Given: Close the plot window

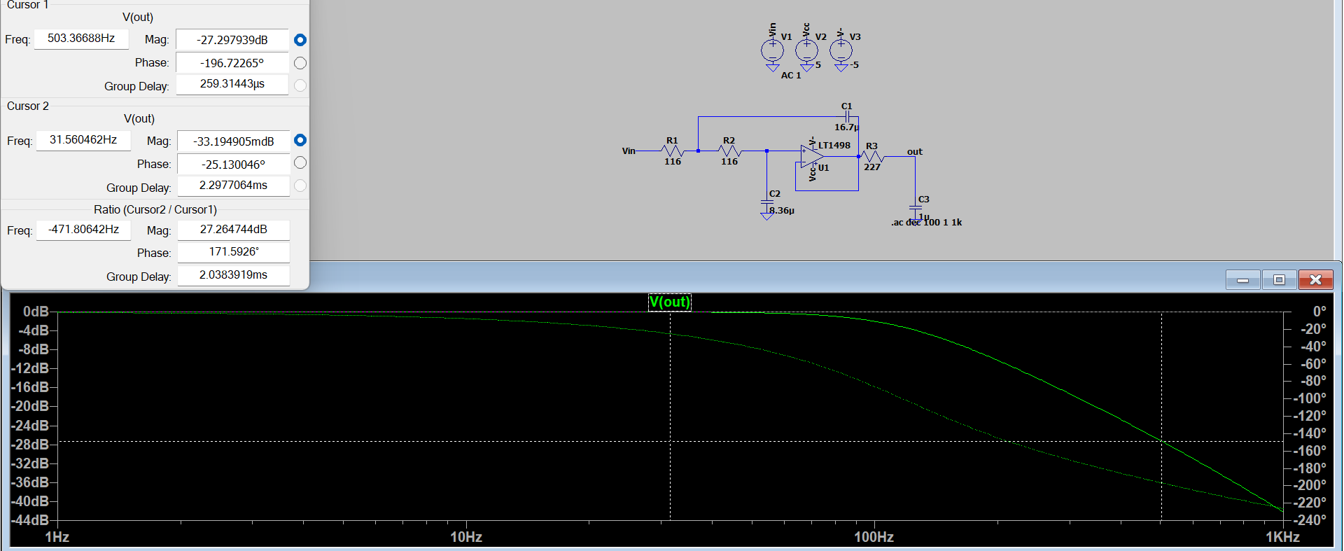Looking at the screenshot, I should (1315, 280).
